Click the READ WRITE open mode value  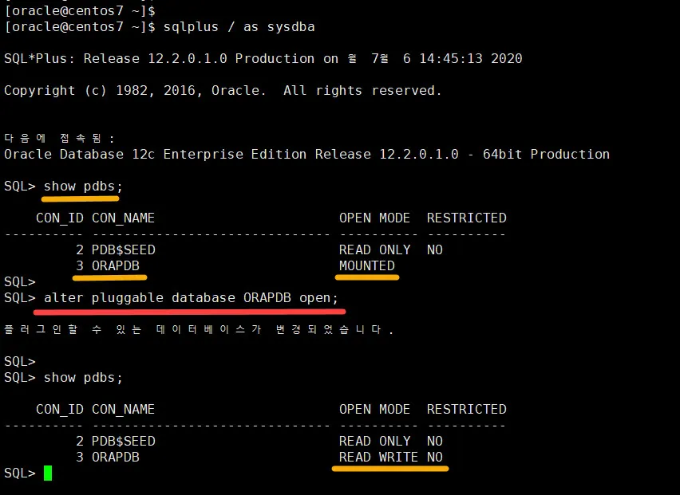point(378,457)
